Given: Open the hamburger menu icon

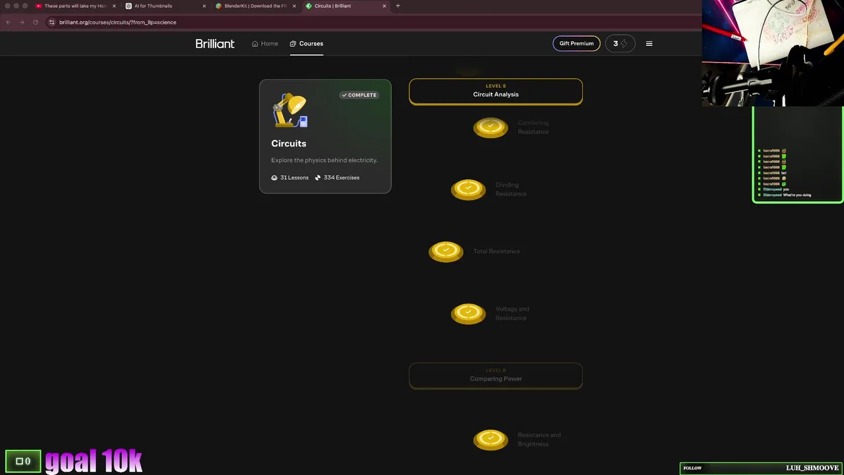Looking at the screenshot, I should coord(649,44).
